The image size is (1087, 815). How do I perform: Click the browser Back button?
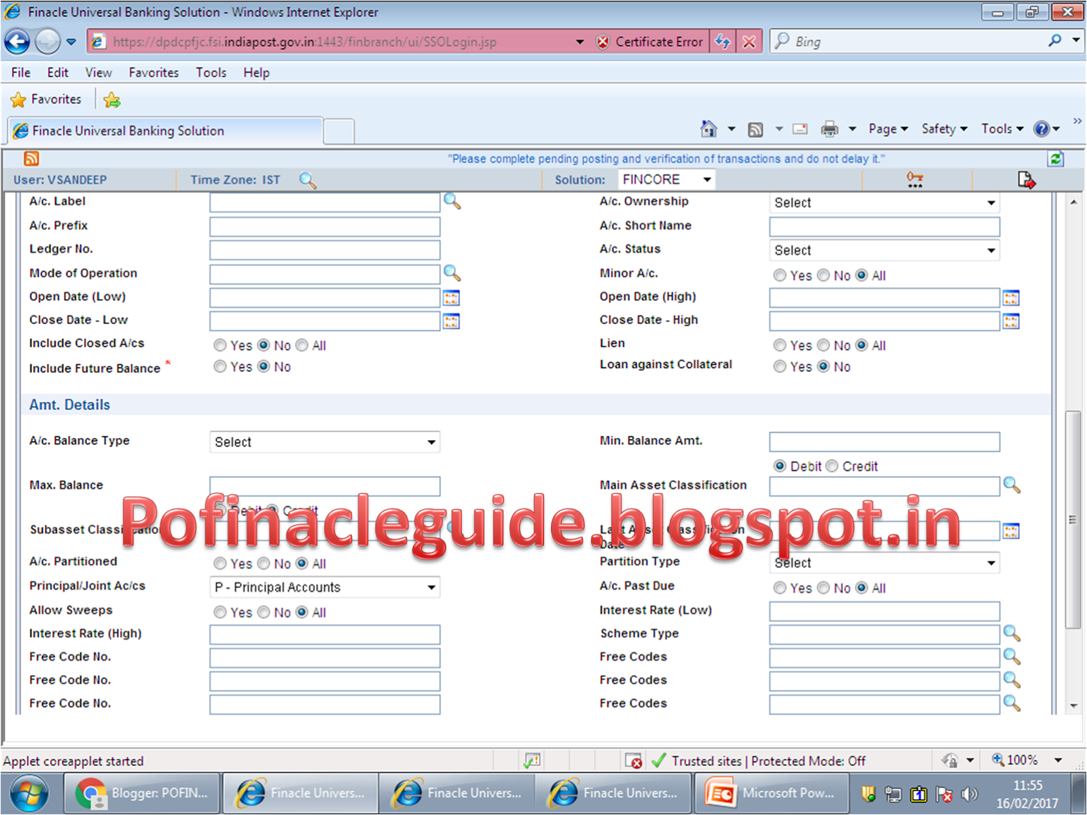click(16, 41)
